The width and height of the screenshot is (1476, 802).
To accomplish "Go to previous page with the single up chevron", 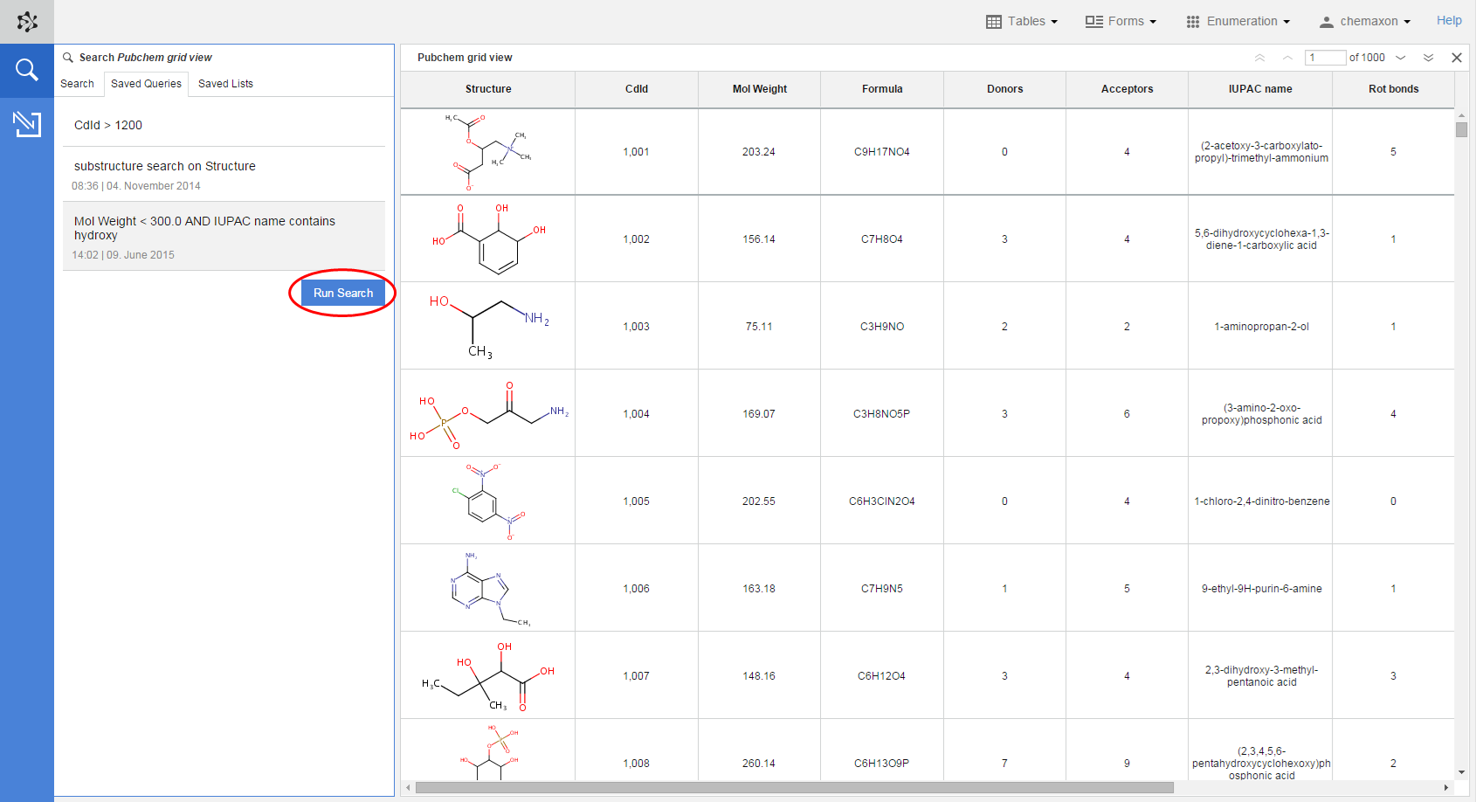I will [x=1287, y=57].
